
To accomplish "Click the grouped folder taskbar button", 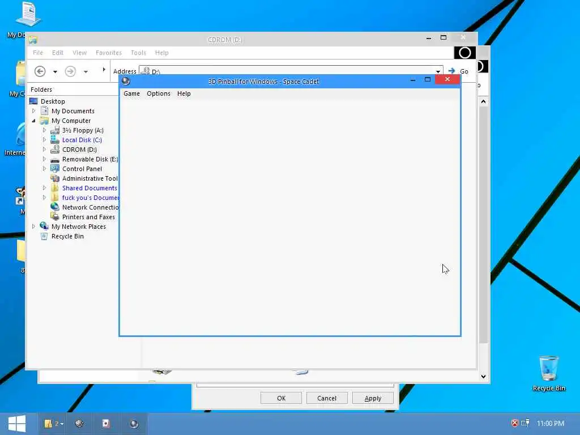I will (x=54, y=424).
